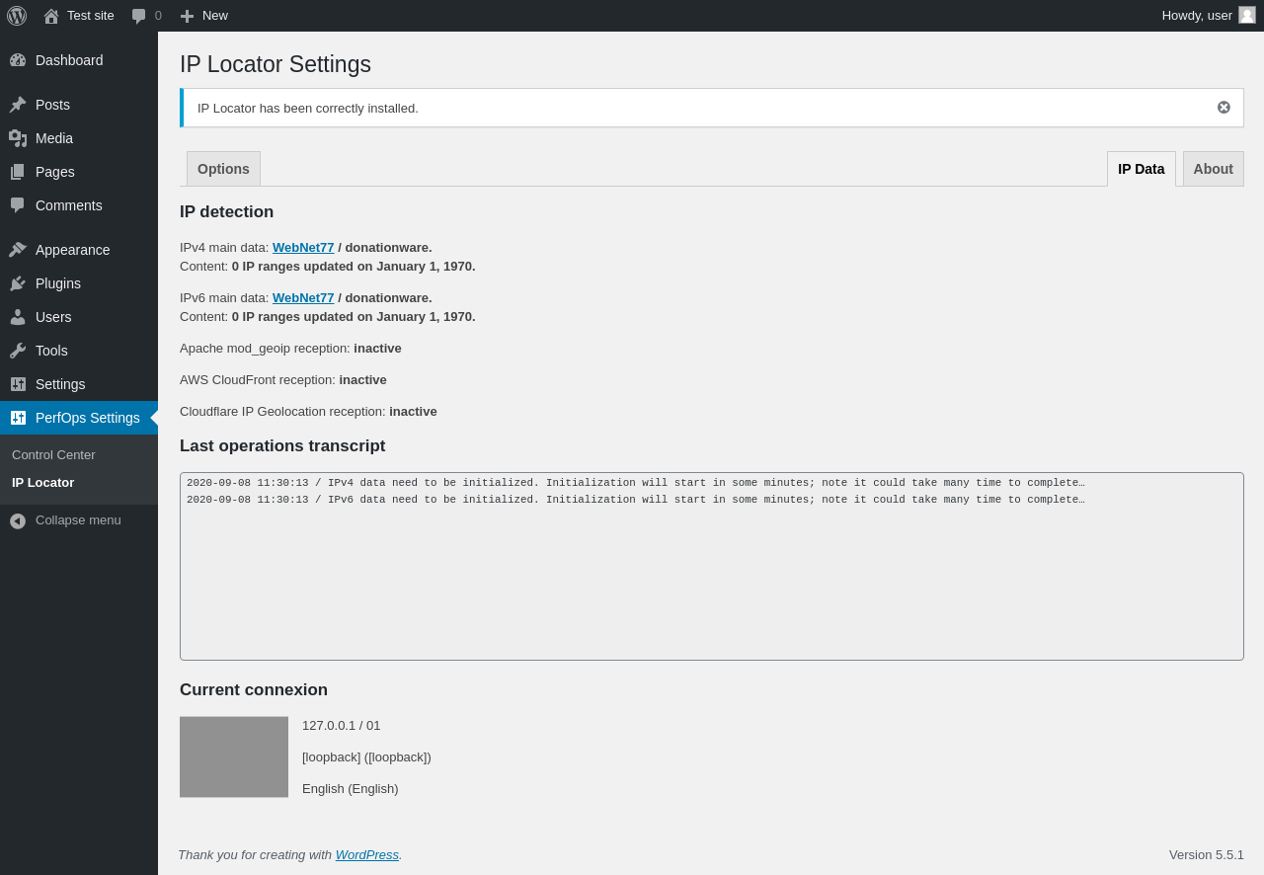Image resolution: width=1264 pixels, height=875 pixels.
Task: Click the Posts pushpin icon
Action: pos(18,105)
